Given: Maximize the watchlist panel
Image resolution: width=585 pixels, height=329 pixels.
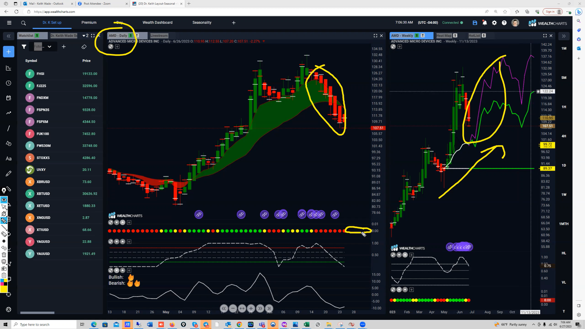Looking at the screenshot, I should 93,36.
